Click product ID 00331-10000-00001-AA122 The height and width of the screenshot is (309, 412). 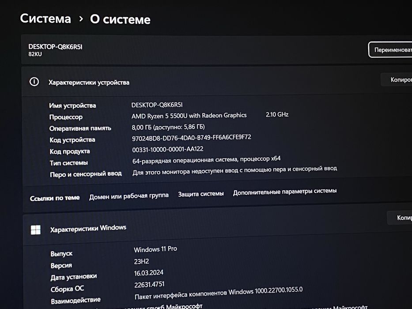click(x=168, y=149)
